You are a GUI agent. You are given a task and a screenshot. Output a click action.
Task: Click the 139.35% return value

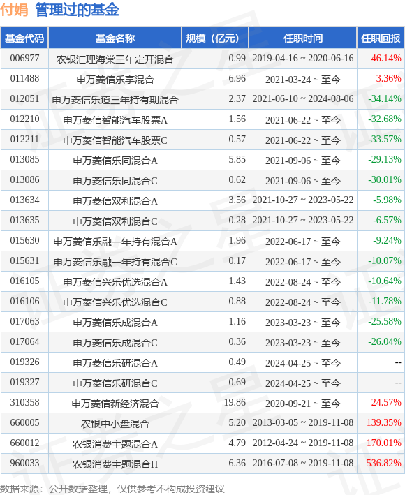tap(384, 422)
